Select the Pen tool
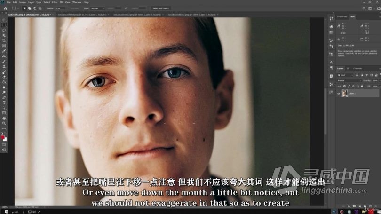This screenshot has width=381, height=214. (4, 98)
